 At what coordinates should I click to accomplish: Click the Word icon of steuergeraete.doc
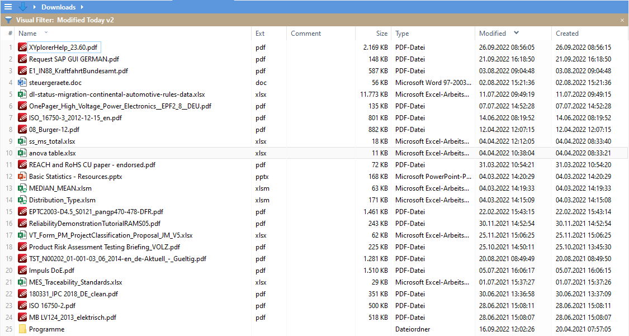22,83
